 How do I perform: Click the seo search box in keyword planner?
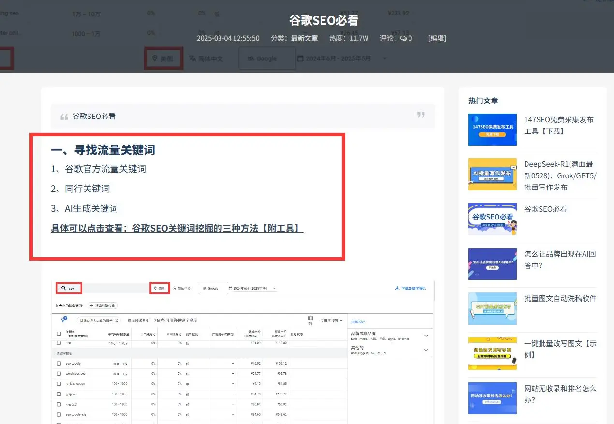(x=69, y=288)
